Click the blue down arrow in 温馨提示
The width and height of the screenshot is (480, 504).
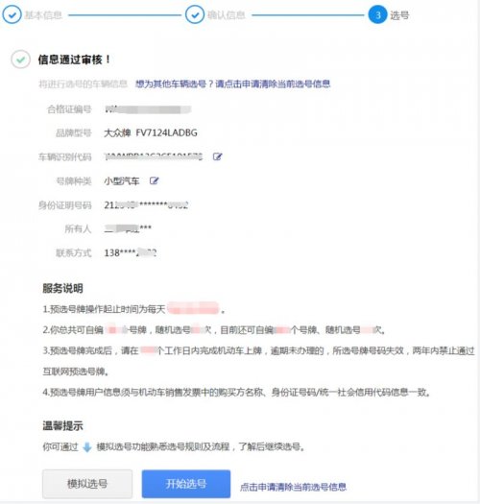(87, 447)
